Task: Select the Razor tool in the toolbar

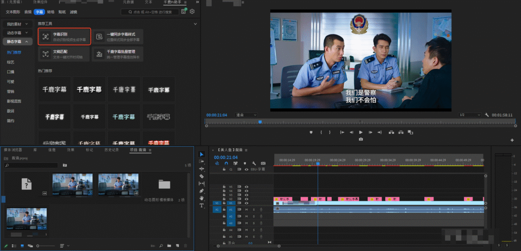Action: tap(201, 176)
